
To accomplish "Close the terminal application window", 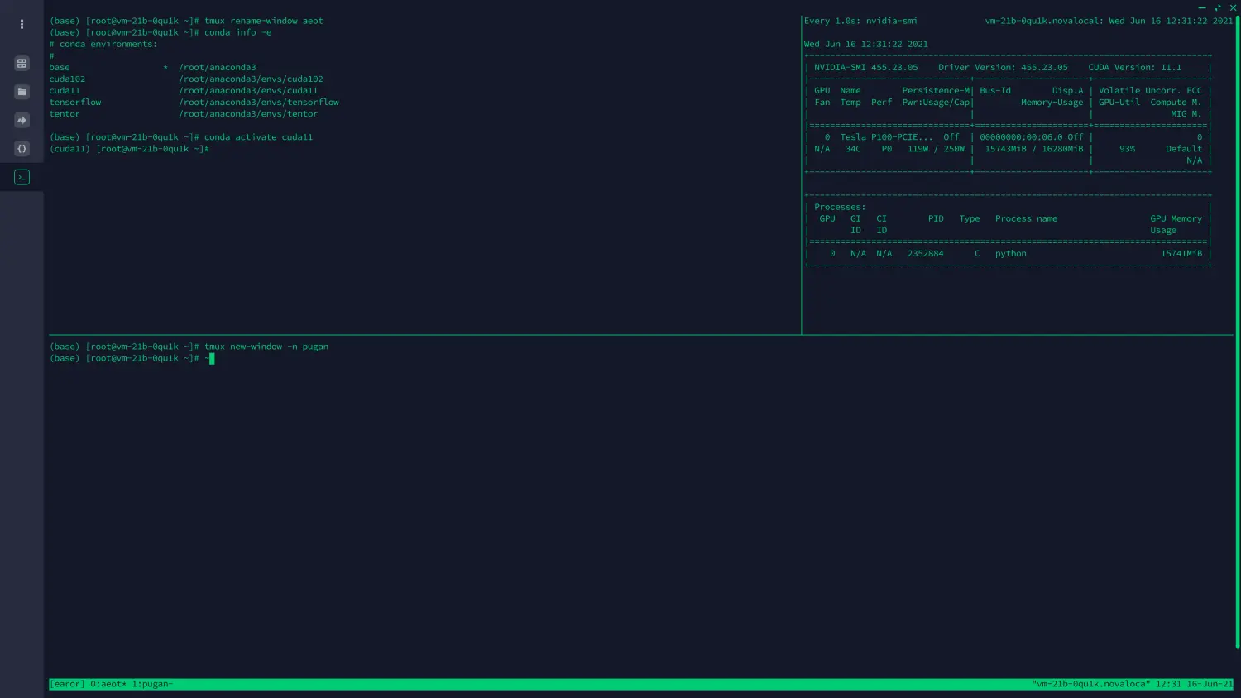I will point(1233,7).
